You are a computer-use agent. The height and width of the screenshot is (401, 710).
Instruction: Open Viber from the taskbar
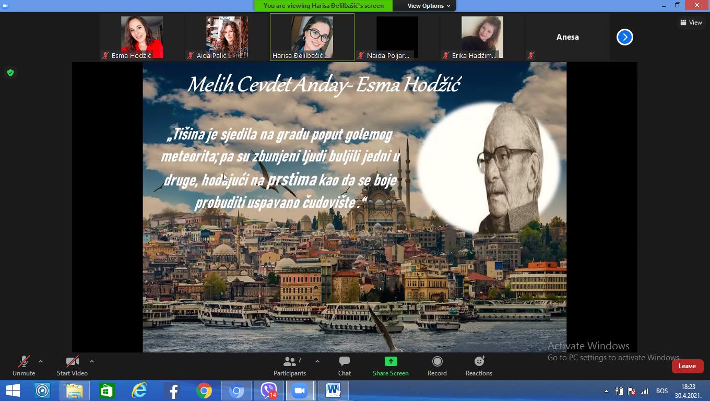point(269,391)
